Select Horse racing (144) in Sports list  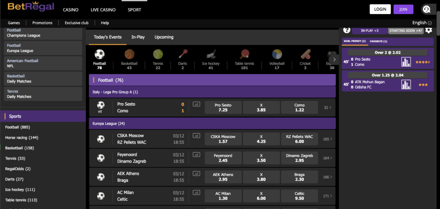click(x=21, y=138)
